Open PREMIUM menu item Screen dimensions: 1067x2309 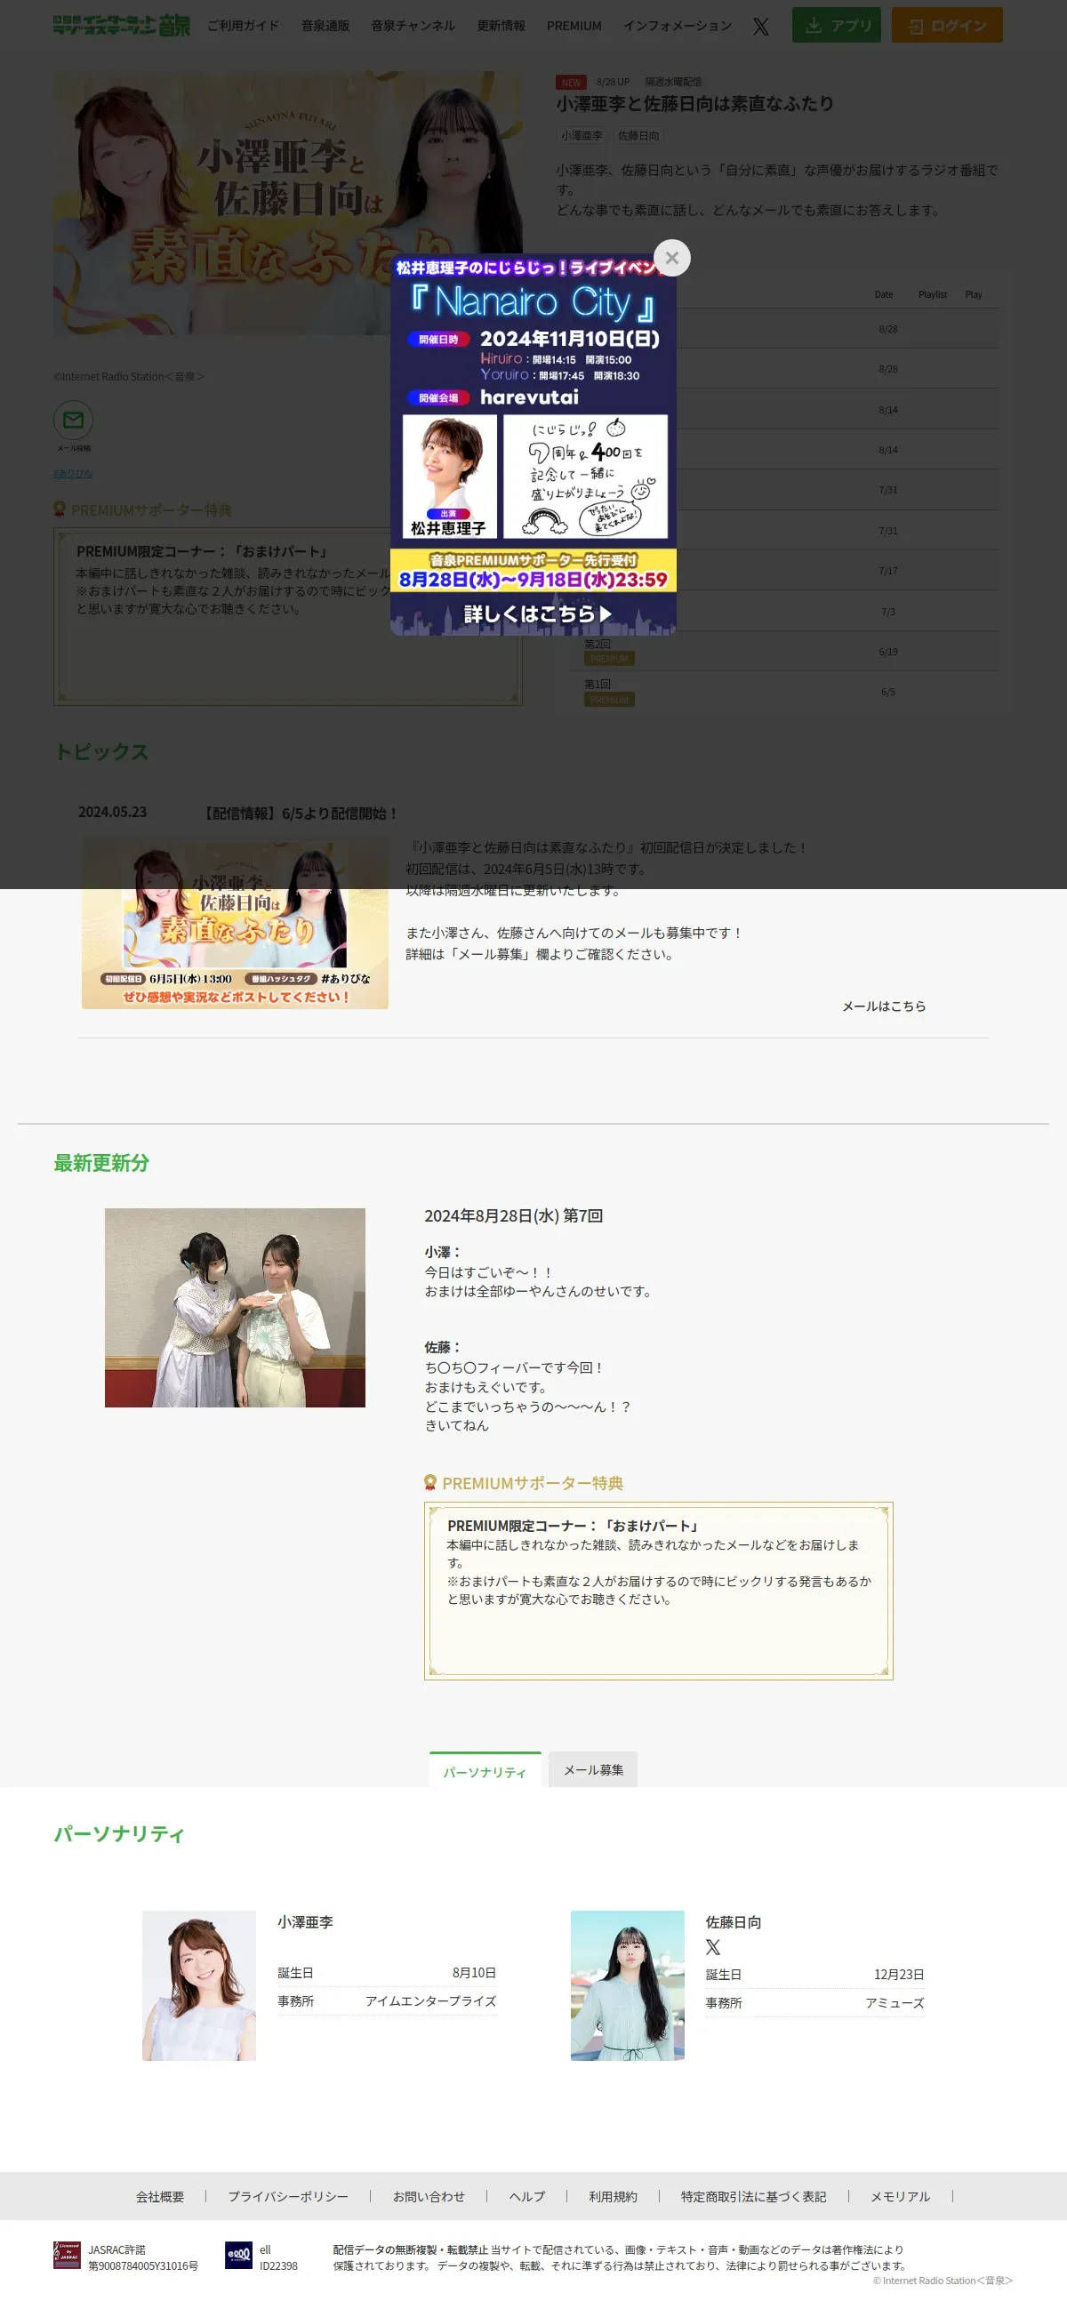(574, 26)
